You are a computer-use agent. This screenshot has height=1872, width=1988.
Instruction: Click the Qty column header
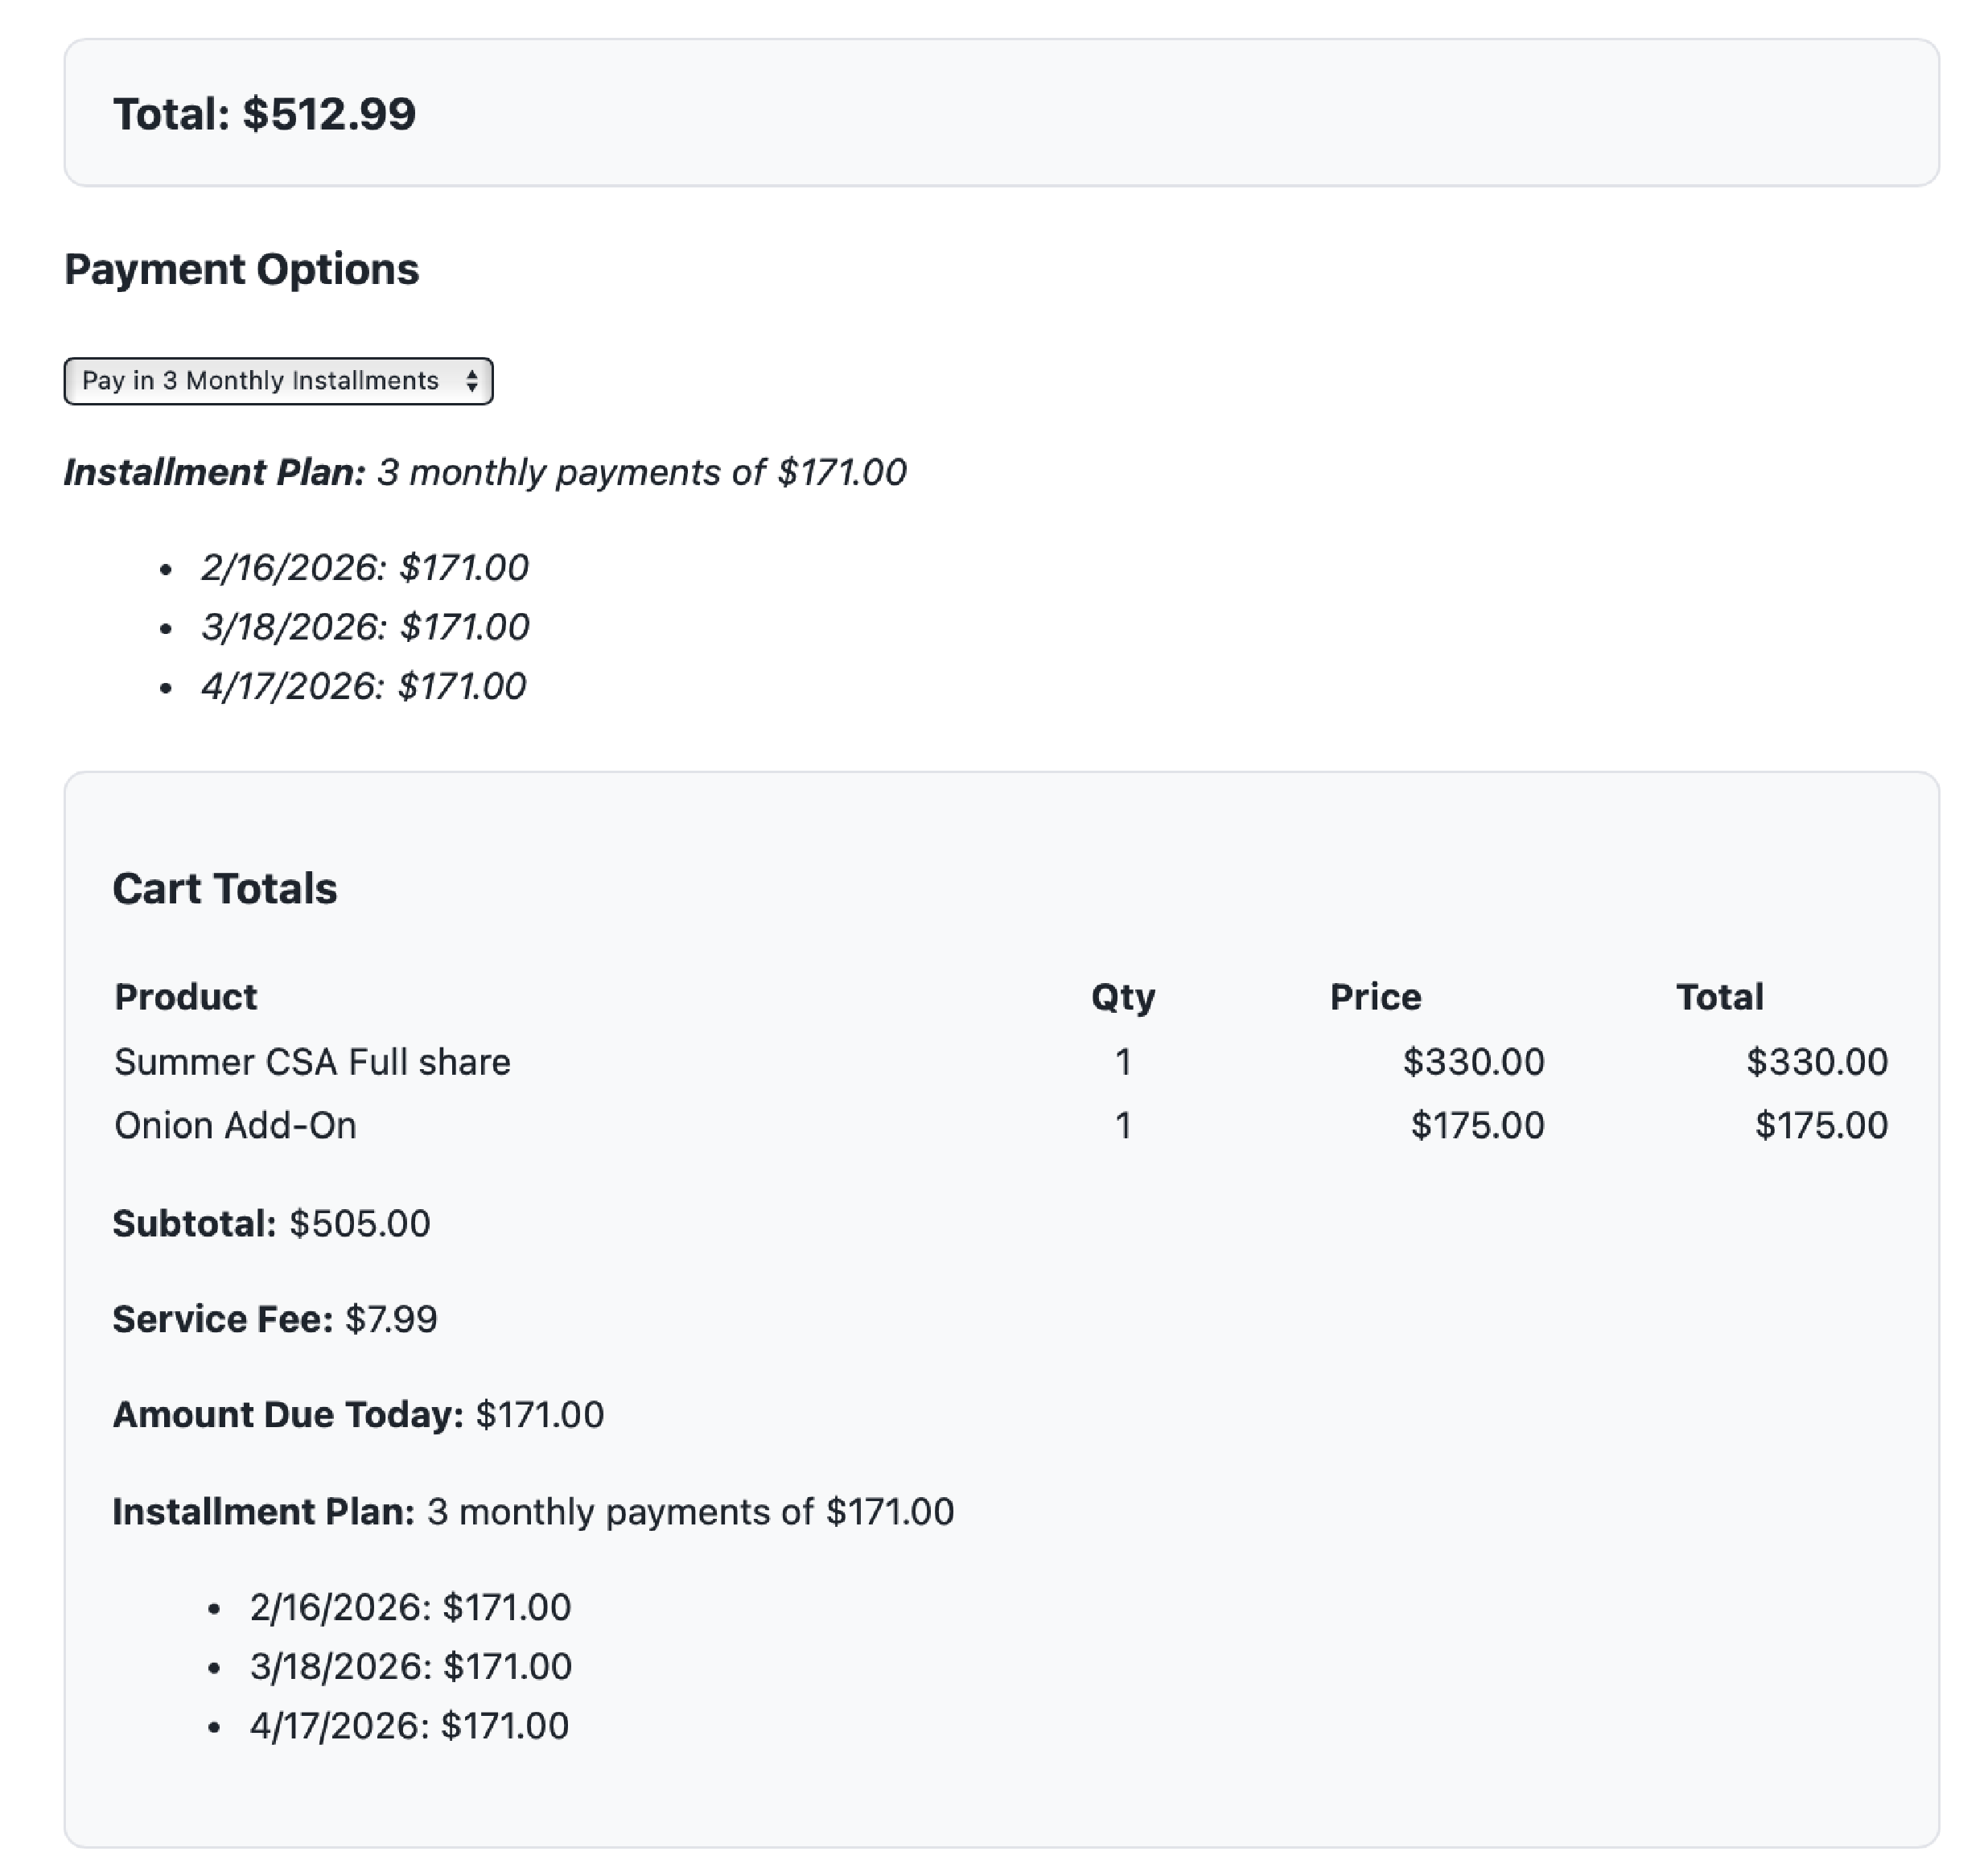(x=1124, y=996)
